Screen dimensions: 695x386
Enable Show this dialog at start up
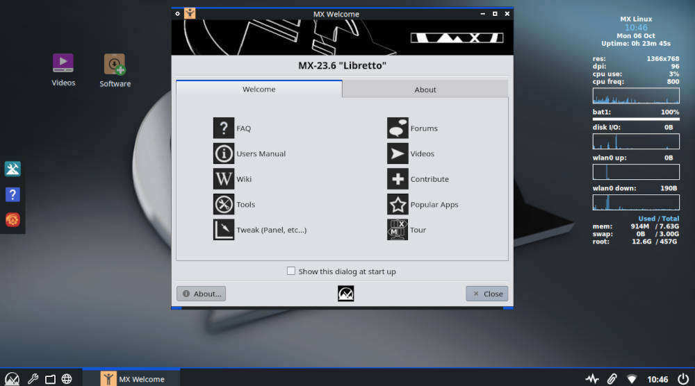click(291, 271)
